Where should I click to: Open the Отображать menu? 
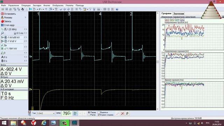pyautogui.click(x=58, y=6)
